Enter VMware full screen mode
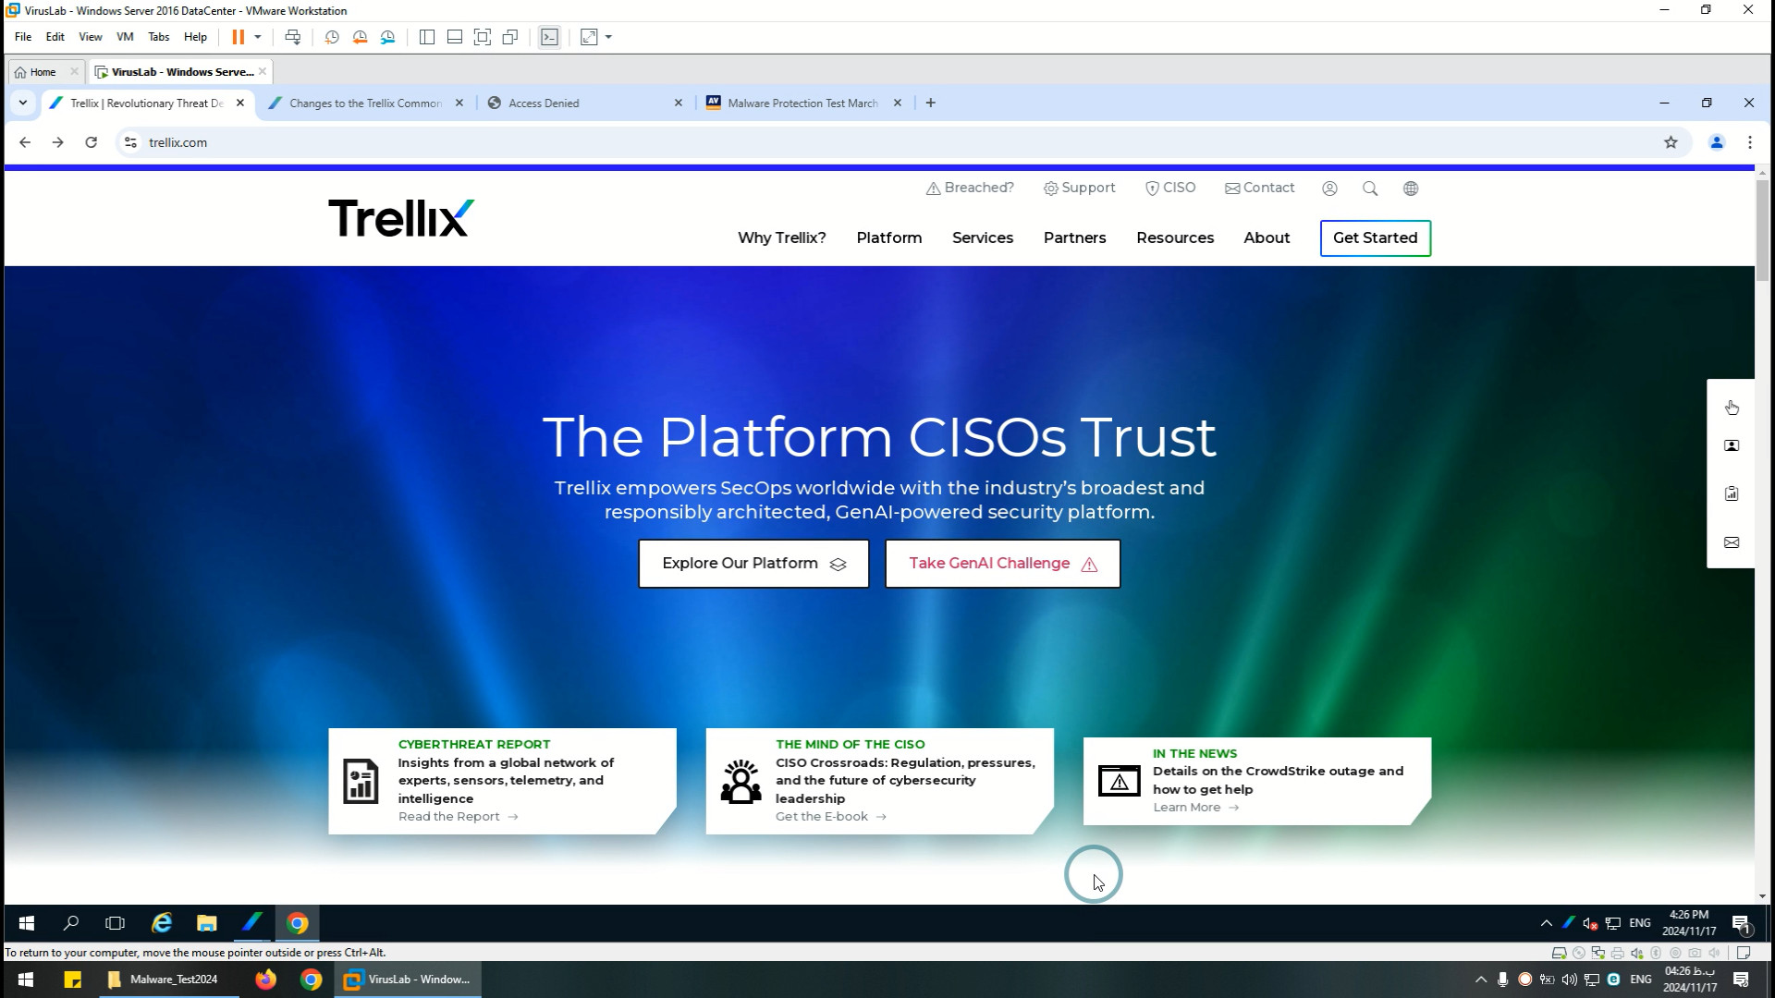 tap(483, 37)
